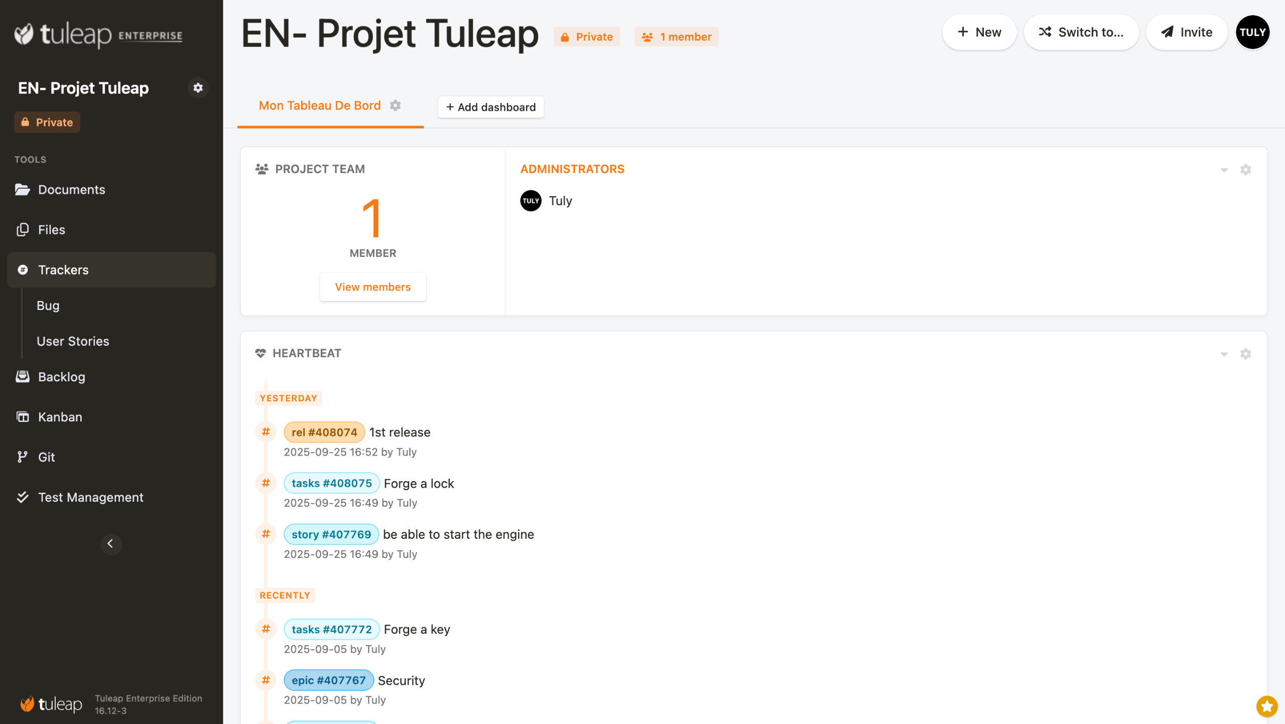
Task: Open the Trackers menu item
Action: point(63,270)
